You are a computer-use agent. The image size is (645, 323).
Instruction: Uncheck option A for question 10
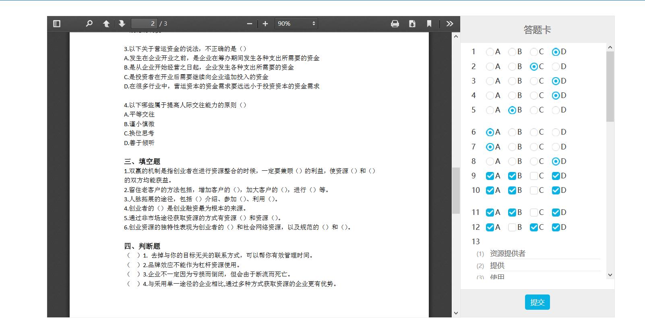490,190
